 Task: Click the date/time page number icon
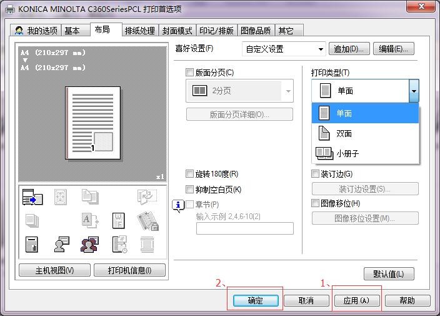[x=119, y=245]
